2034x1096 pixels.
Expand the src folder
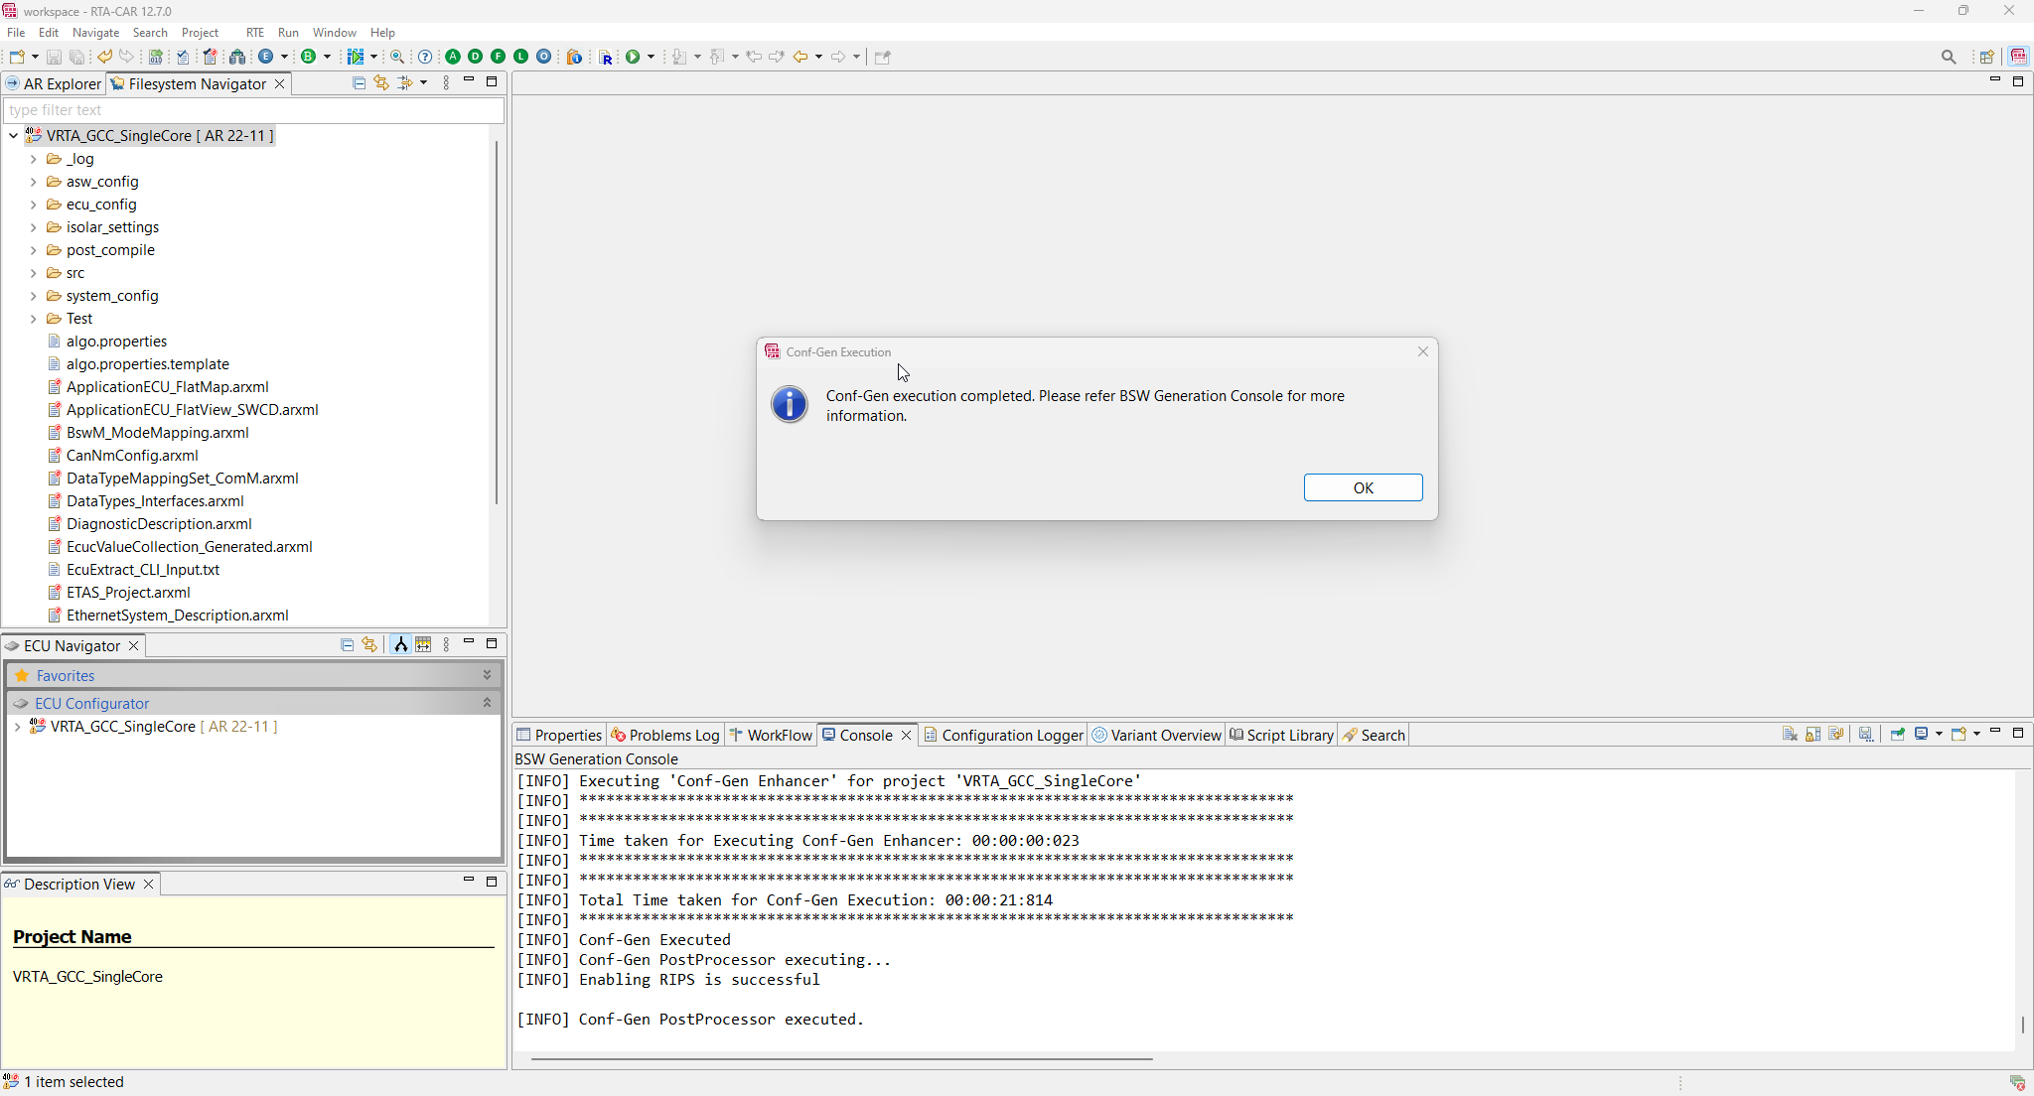click(33, 273)
